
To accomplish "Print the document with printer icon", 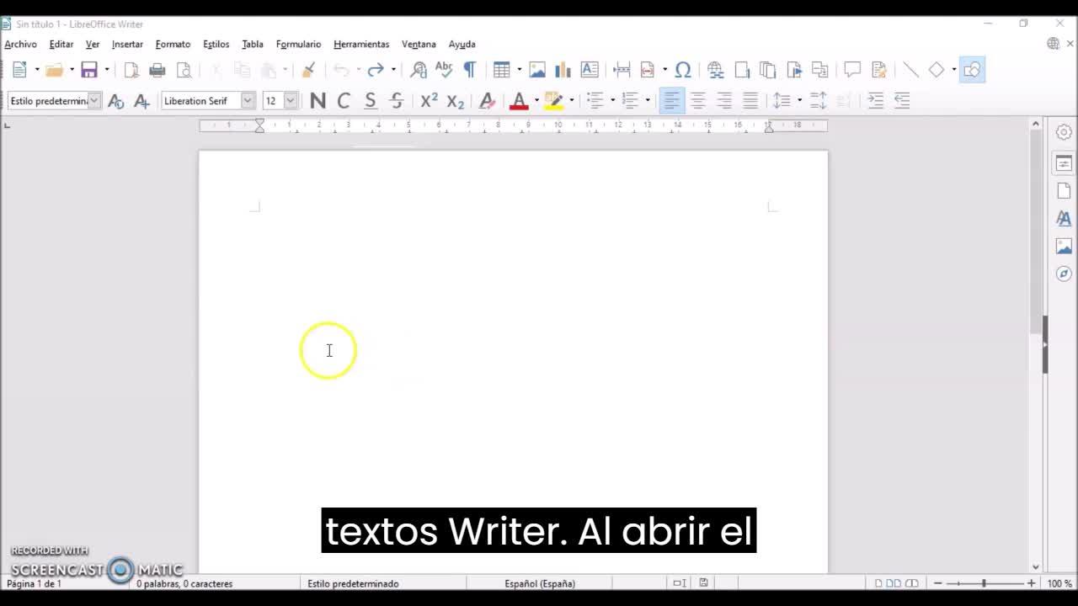I will (157, 70).
